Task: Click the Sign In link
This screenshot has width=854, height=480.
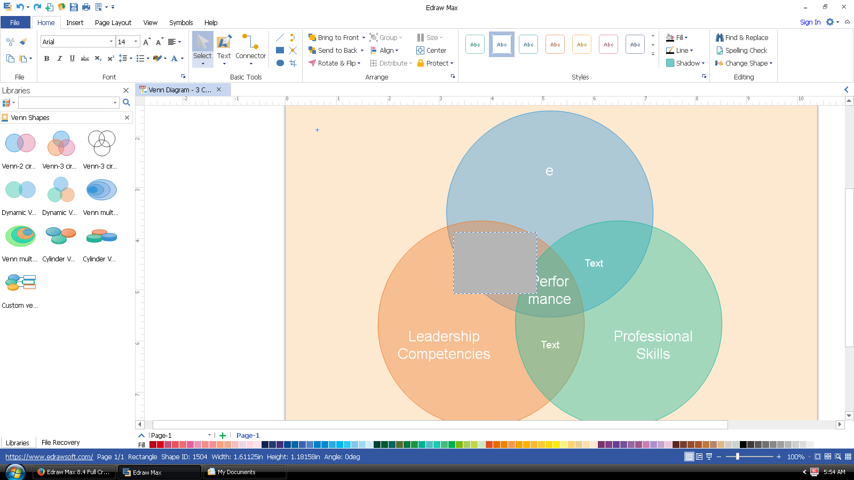Action: point(810,22)
